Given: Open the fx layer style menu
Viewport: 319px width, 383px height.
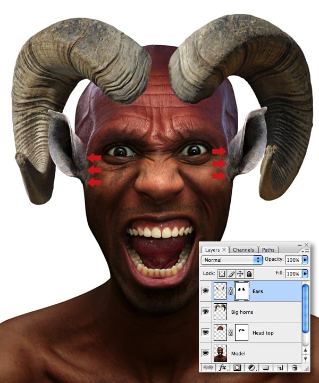Looking at the screenshot, I should coord(223,367).
